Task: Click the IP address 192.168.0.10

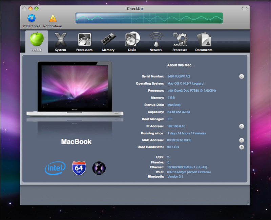Action: pos(176,126)
